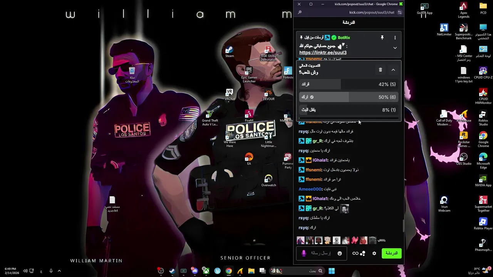Screen dimensions: 493x277
Task: Click the Ameee000 username in chat
Action: pos(310,189)
